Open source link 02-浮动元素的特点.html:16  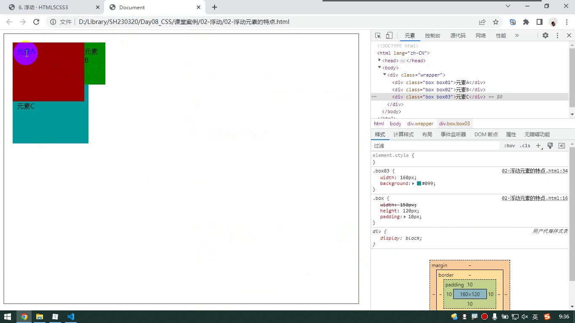pos(535,198)
